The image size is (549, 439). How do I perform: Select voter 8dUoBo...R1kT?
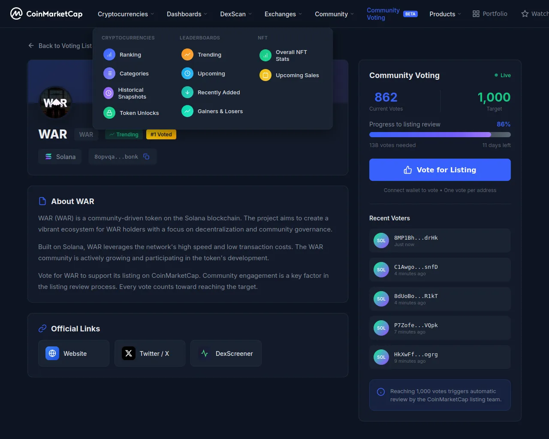pos(440,299)
